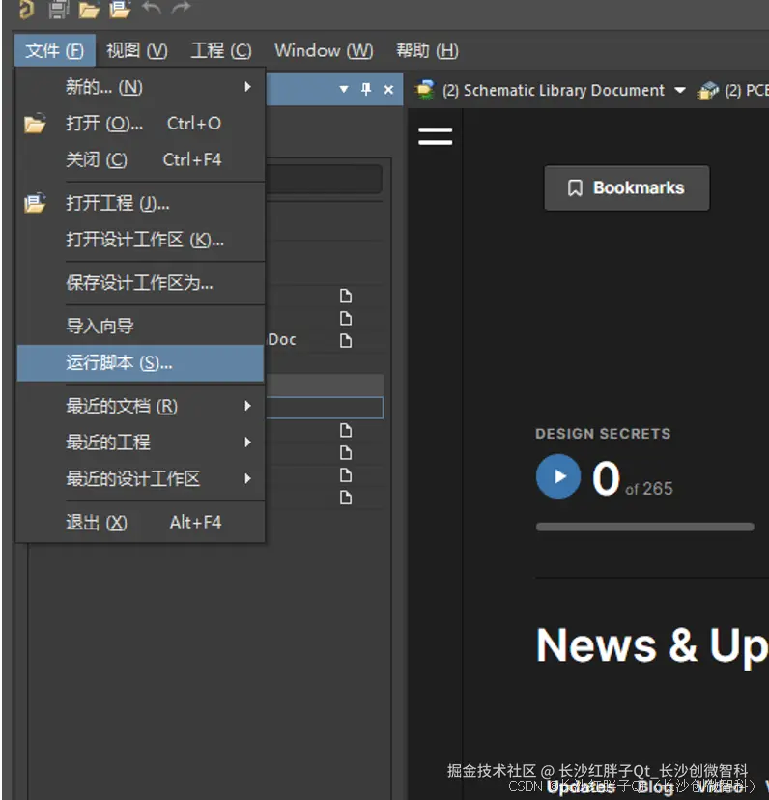The height and width of the screenshot is (800, 769).
Task: Click the open folder icon in the top toolbar
Action: click(x=89, y=10)
